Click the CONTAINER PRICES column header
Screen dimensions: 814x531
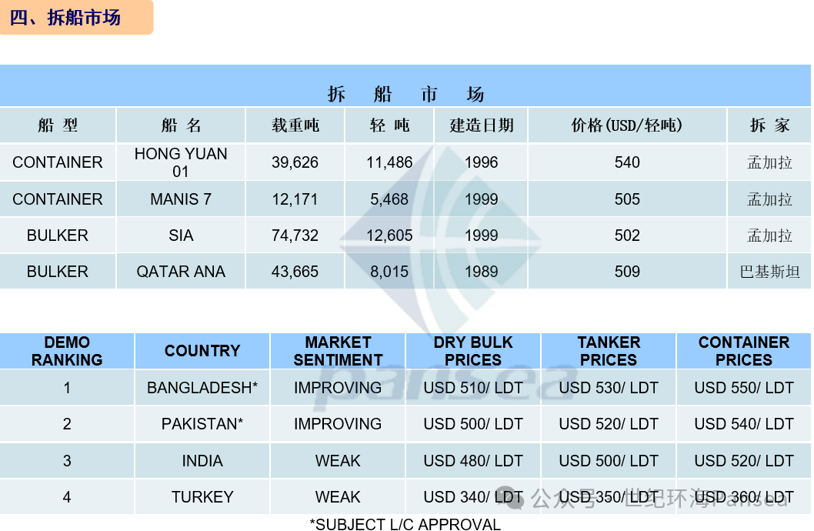(x=743, y=352)
